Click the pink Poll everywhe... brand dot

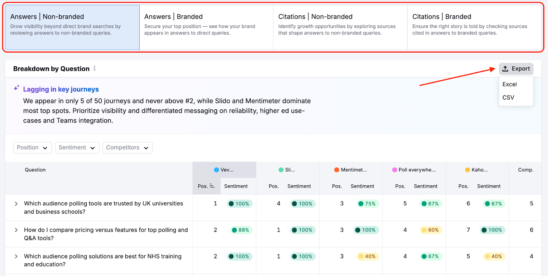pos(395,170)
